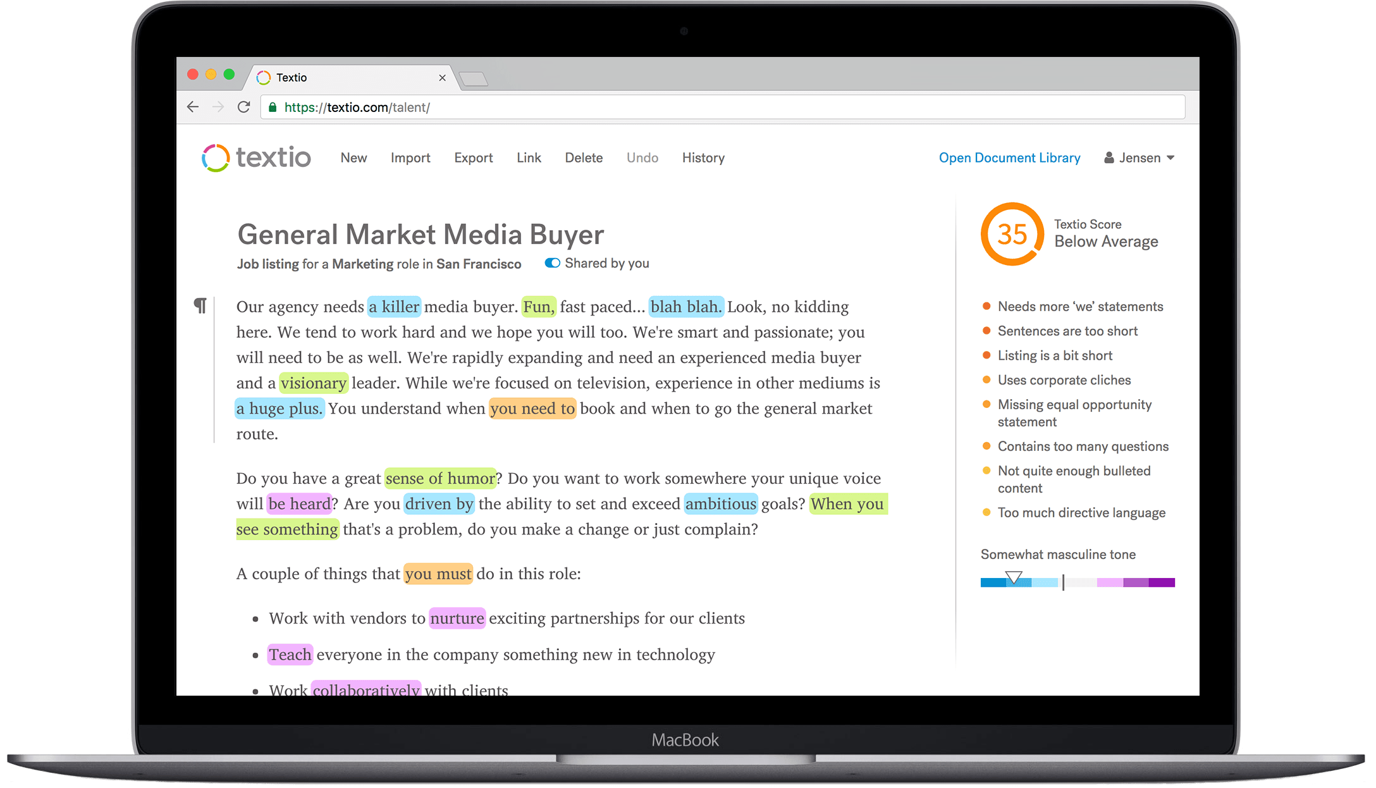1376x788 pixels.
Task: Click the Jensen user profile icon
Action: 1109,158
